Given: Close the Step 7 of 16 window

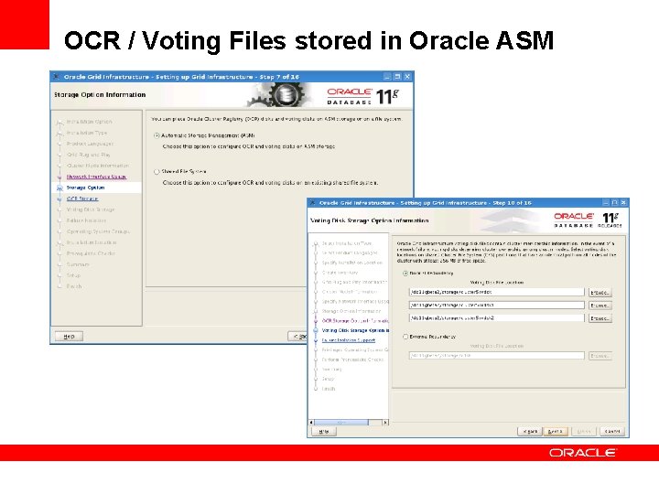Looking at the screenshot, I should 407,77.
